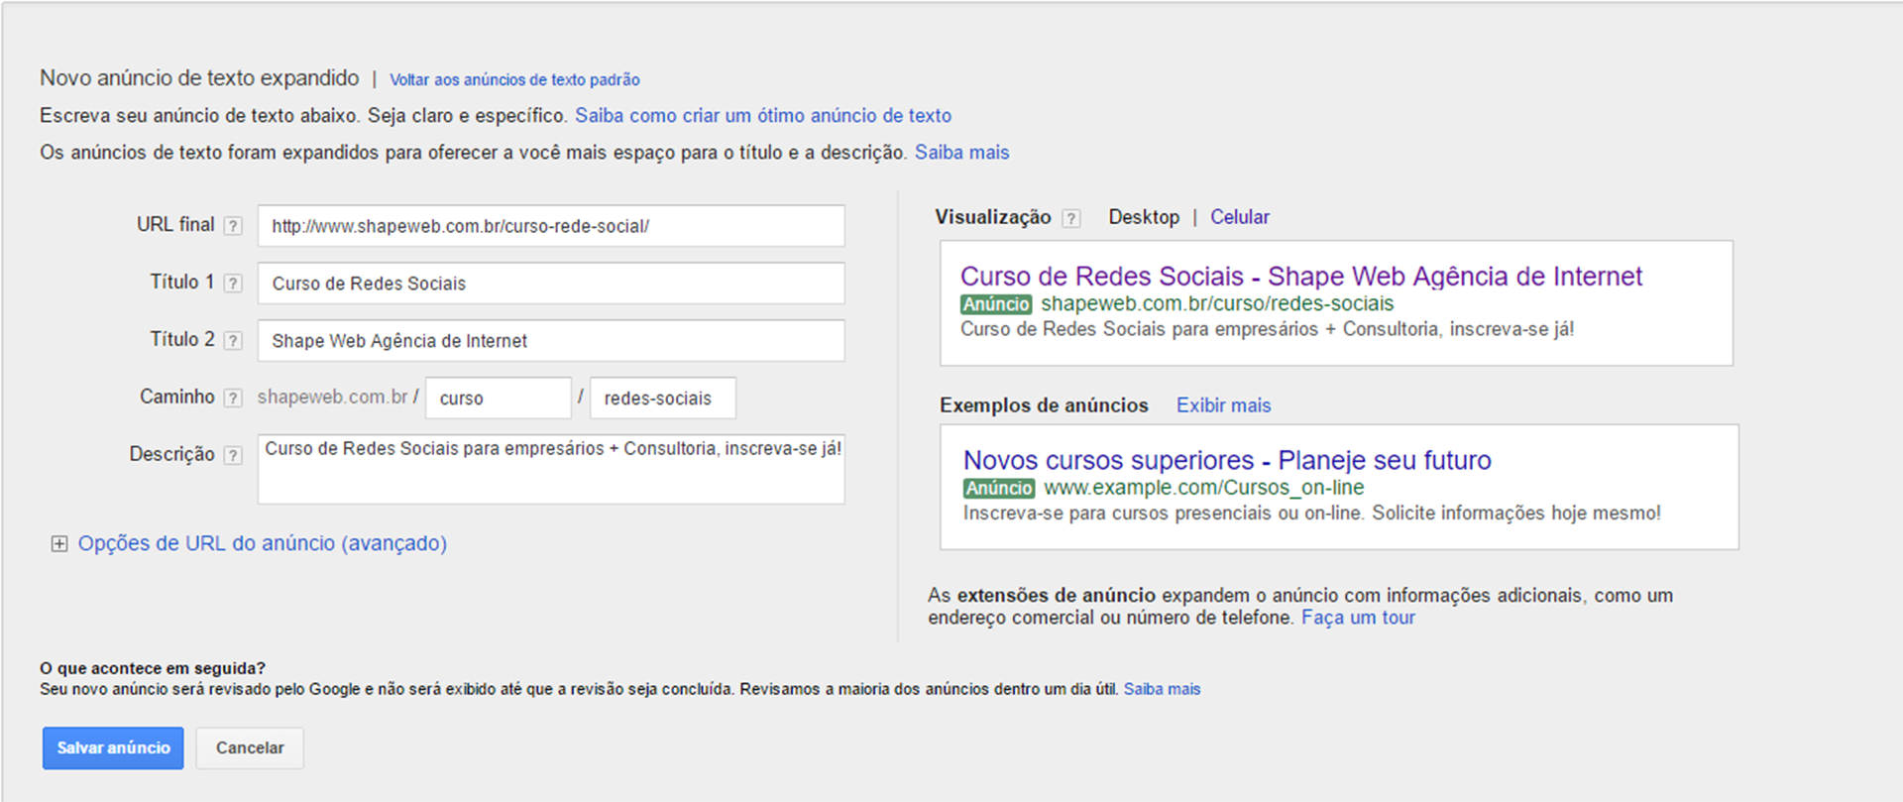1903x802 pixels.
Task: Click the help icon beside Título 1
Action: 233,284
